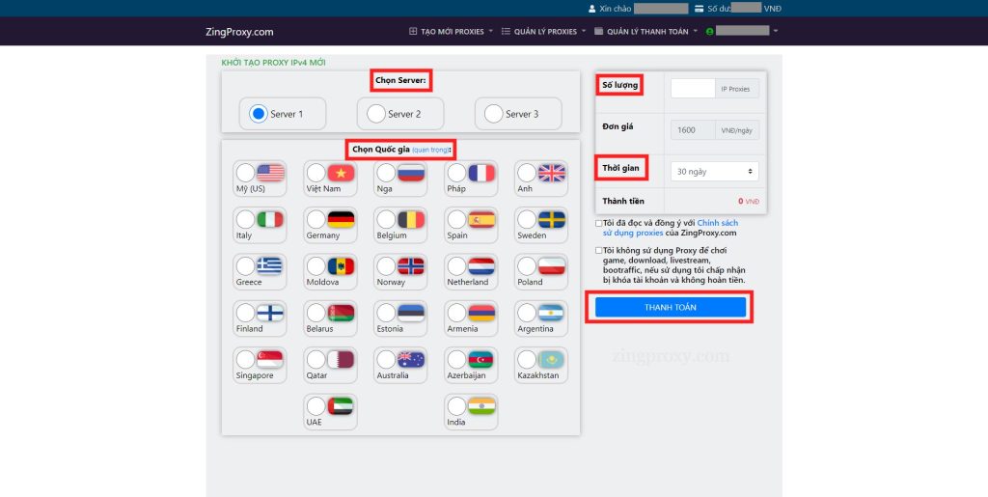The height and width of the screenshot is (497, 988).
Task: Click the Số lượng quantity input field
Action: pos(693,89)
